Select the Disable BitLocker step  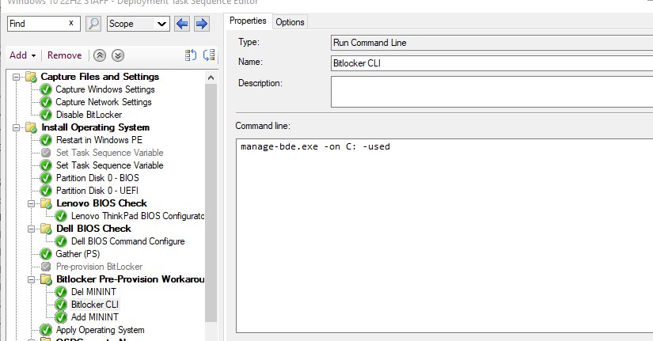[89, 115]
